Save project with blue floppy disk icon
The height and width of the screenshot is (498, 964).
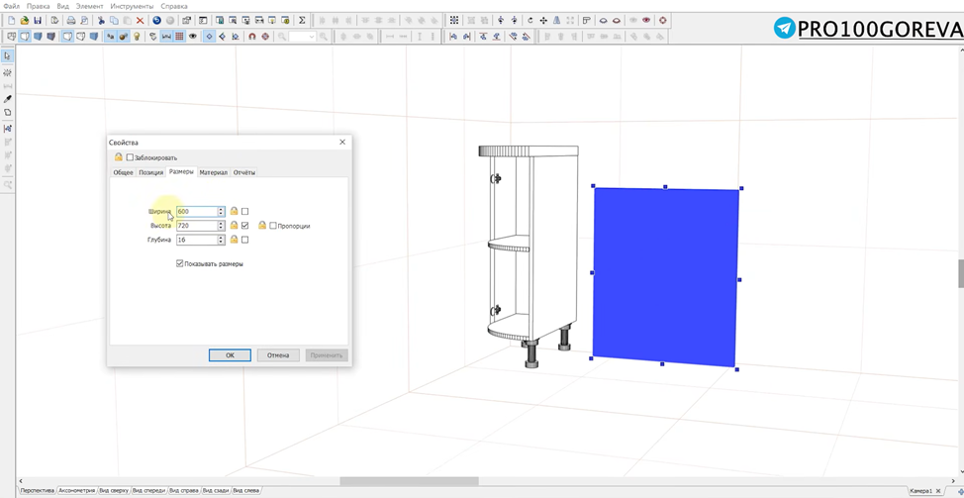tap(38, 20)
